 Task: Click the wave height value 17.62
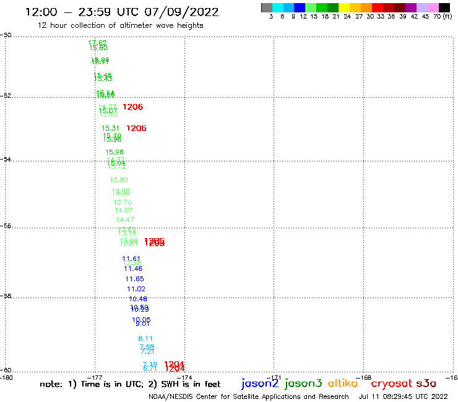(x=97, y=43)
